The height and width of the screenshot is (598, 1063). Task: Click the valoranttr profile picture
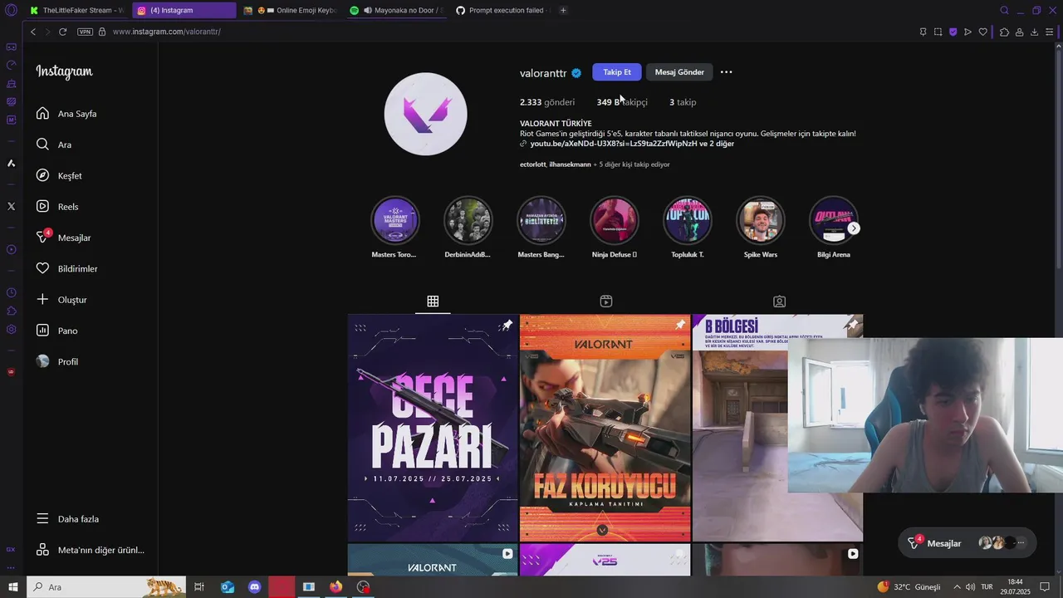[425, 114]
